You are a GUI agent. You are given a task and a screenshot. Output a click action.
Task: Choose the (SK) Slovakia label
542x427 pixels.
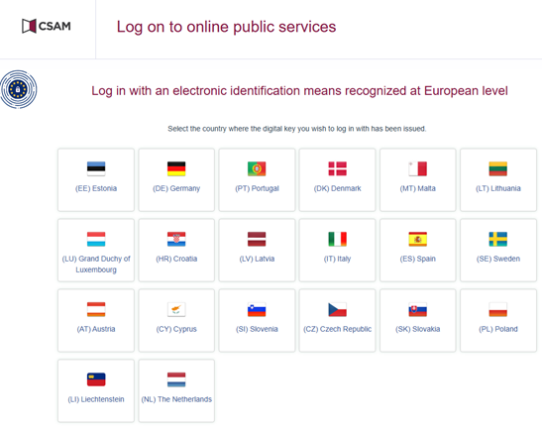417,329
